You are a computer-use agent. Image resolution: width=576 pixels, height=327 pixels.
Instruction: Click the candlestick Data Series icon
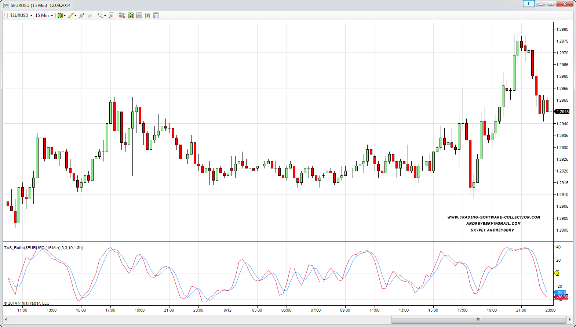coord(130,15)
